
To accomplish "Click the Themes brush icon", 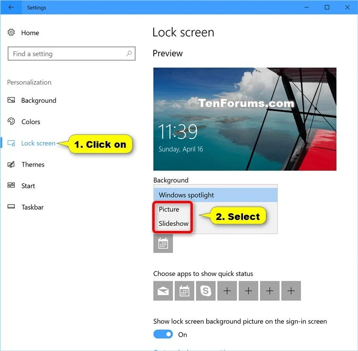I will tap(11, 165).
